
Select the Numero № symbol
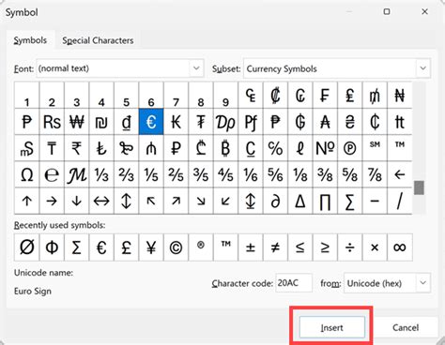pos(325,148)
